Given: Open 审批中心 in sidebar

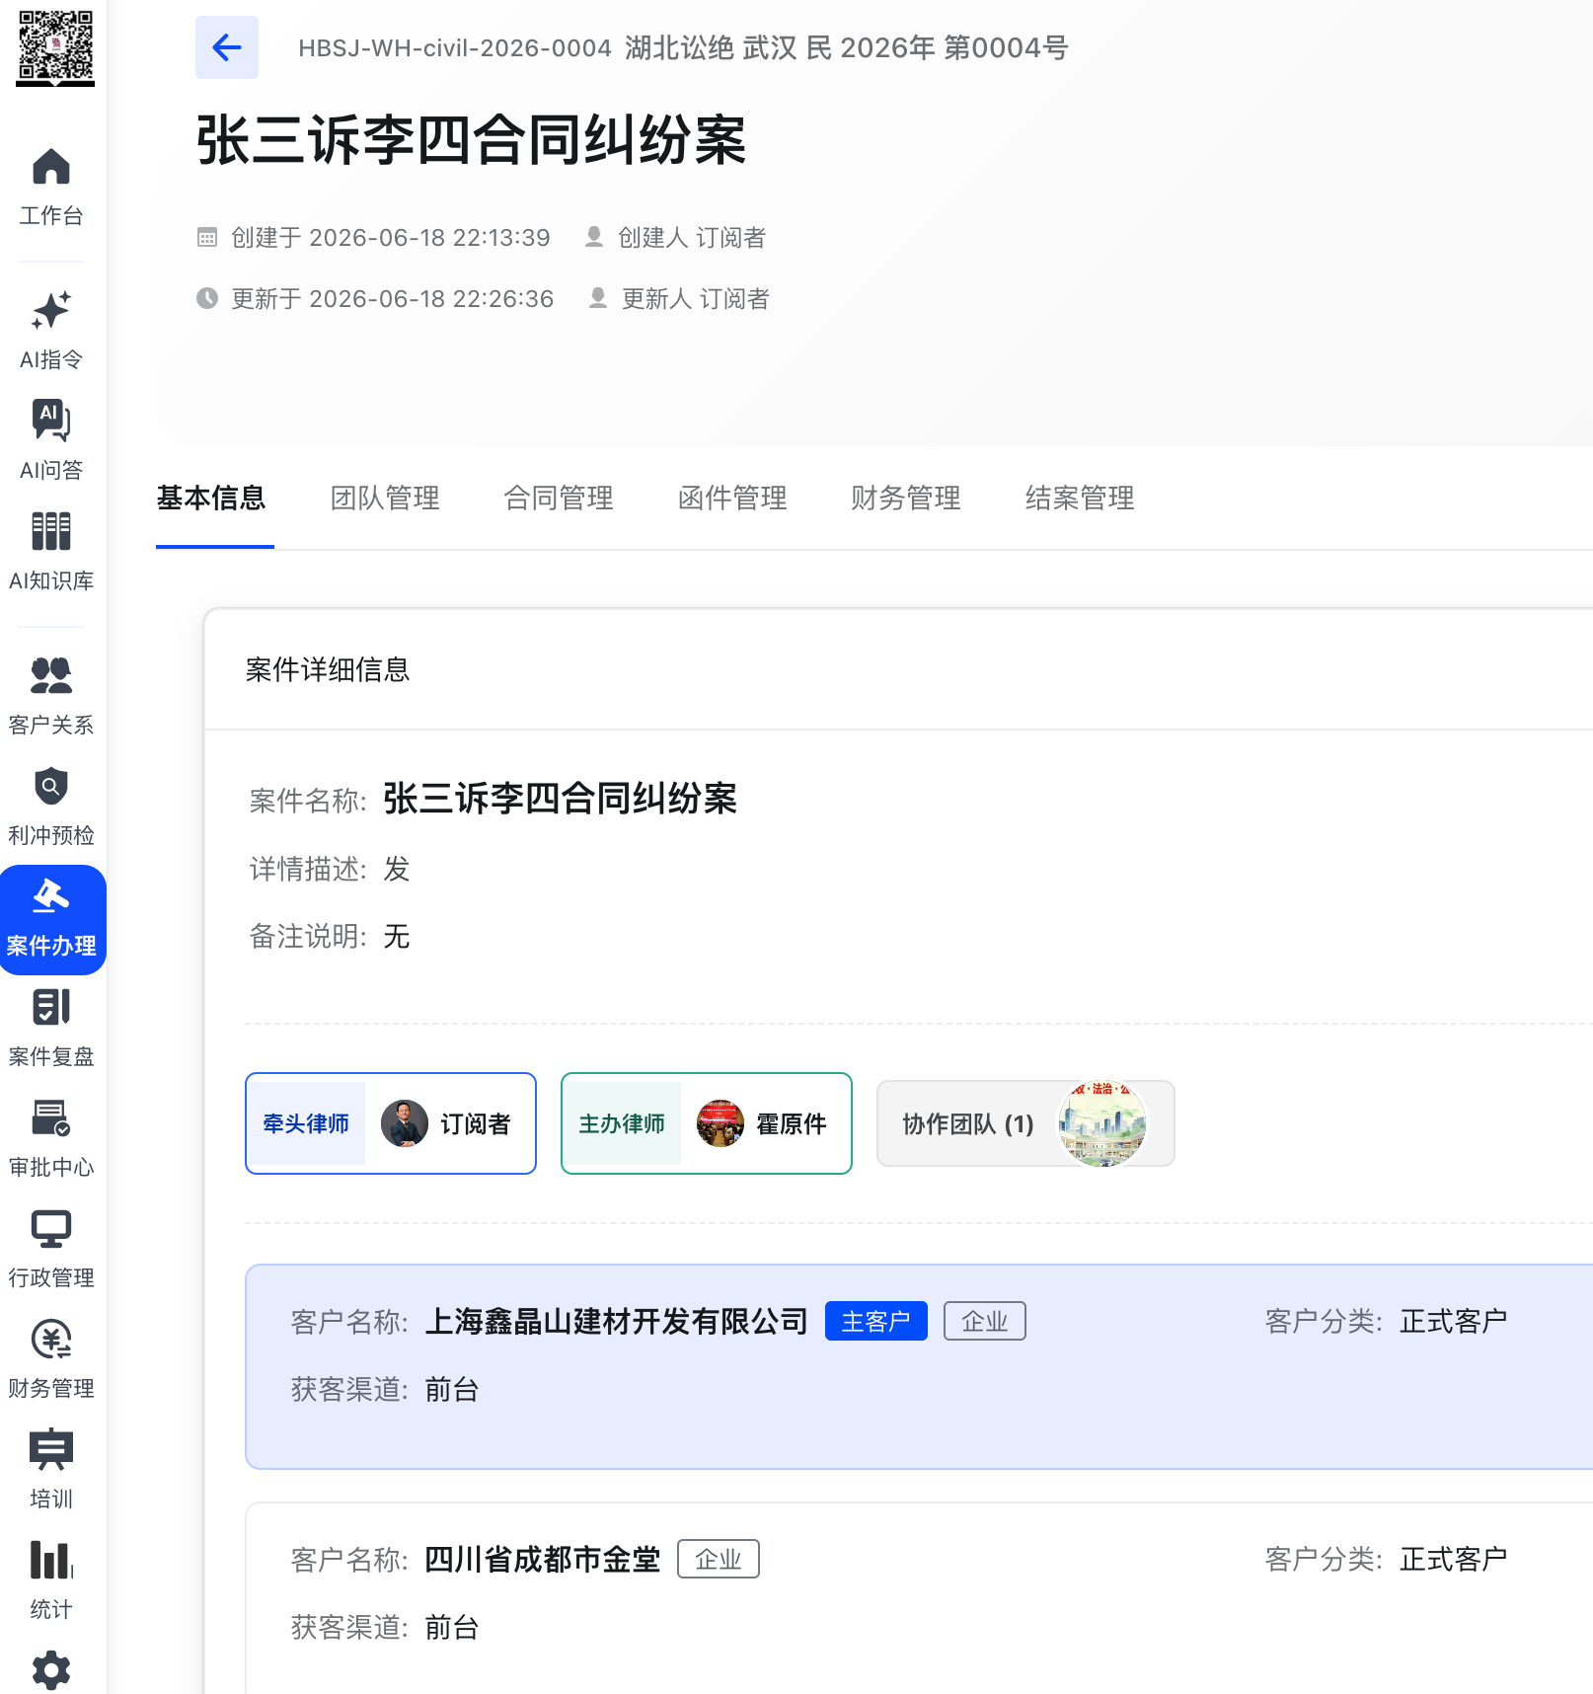Looking at the screenshot, I should (x=51, y=1138).
